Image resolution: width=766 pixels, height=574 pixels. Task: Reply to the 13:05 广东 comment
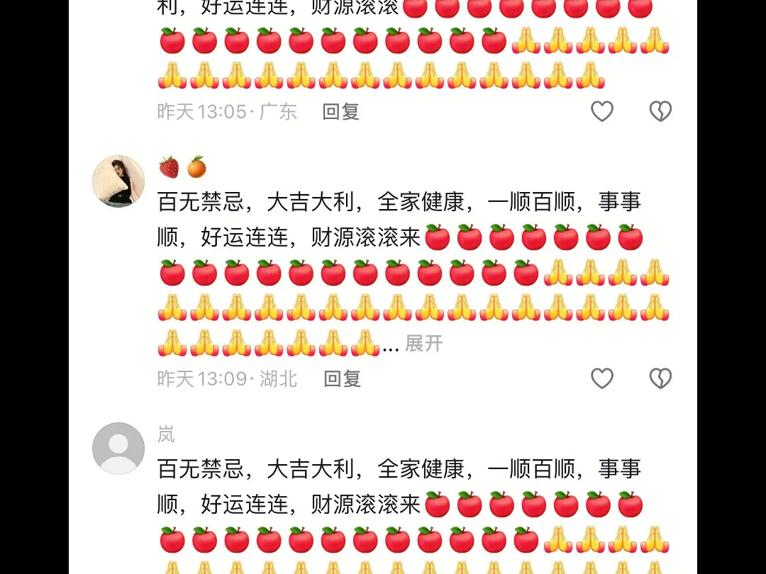340,112
